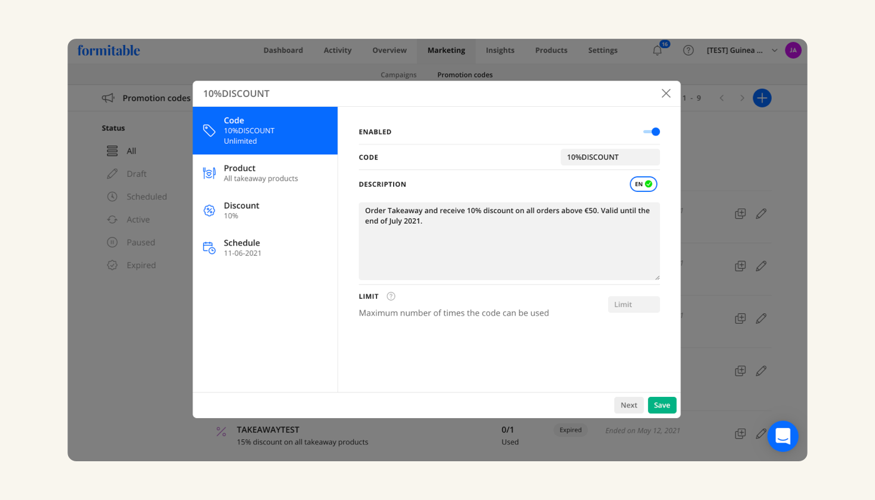Click duplicate icon for TAKEAWAYTEST code
The image size is (875, 500).
pyautogui.click(x=740, y=434)
